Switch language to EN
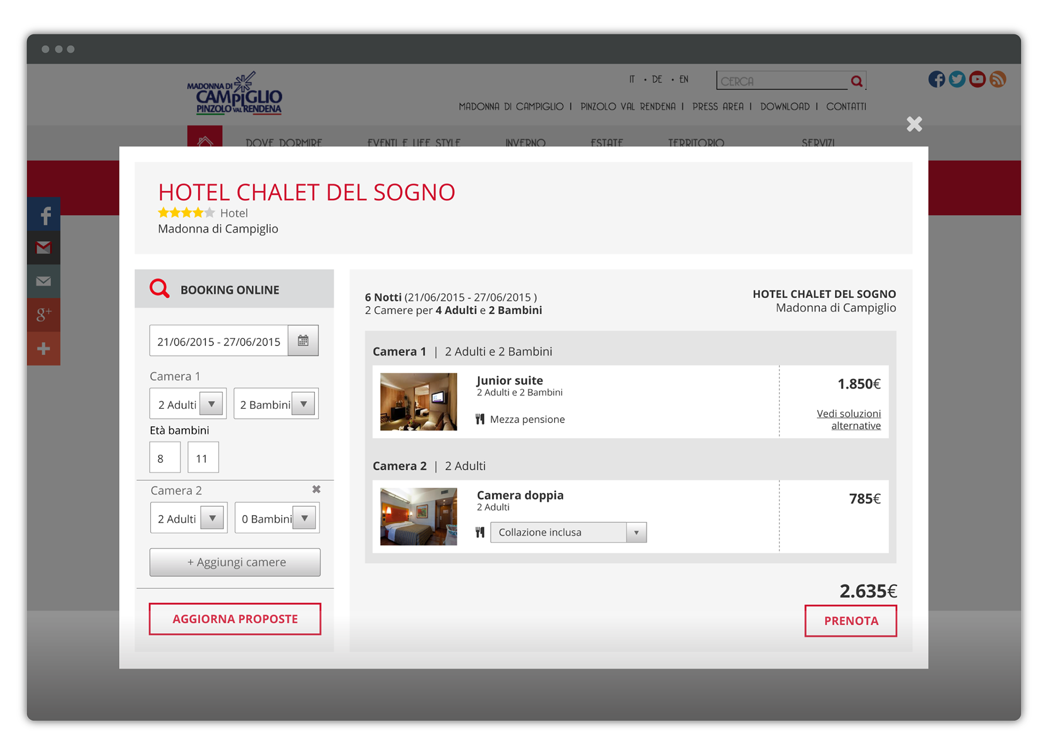This screenshot has height=751, width=1048. [x=683, y=79]
